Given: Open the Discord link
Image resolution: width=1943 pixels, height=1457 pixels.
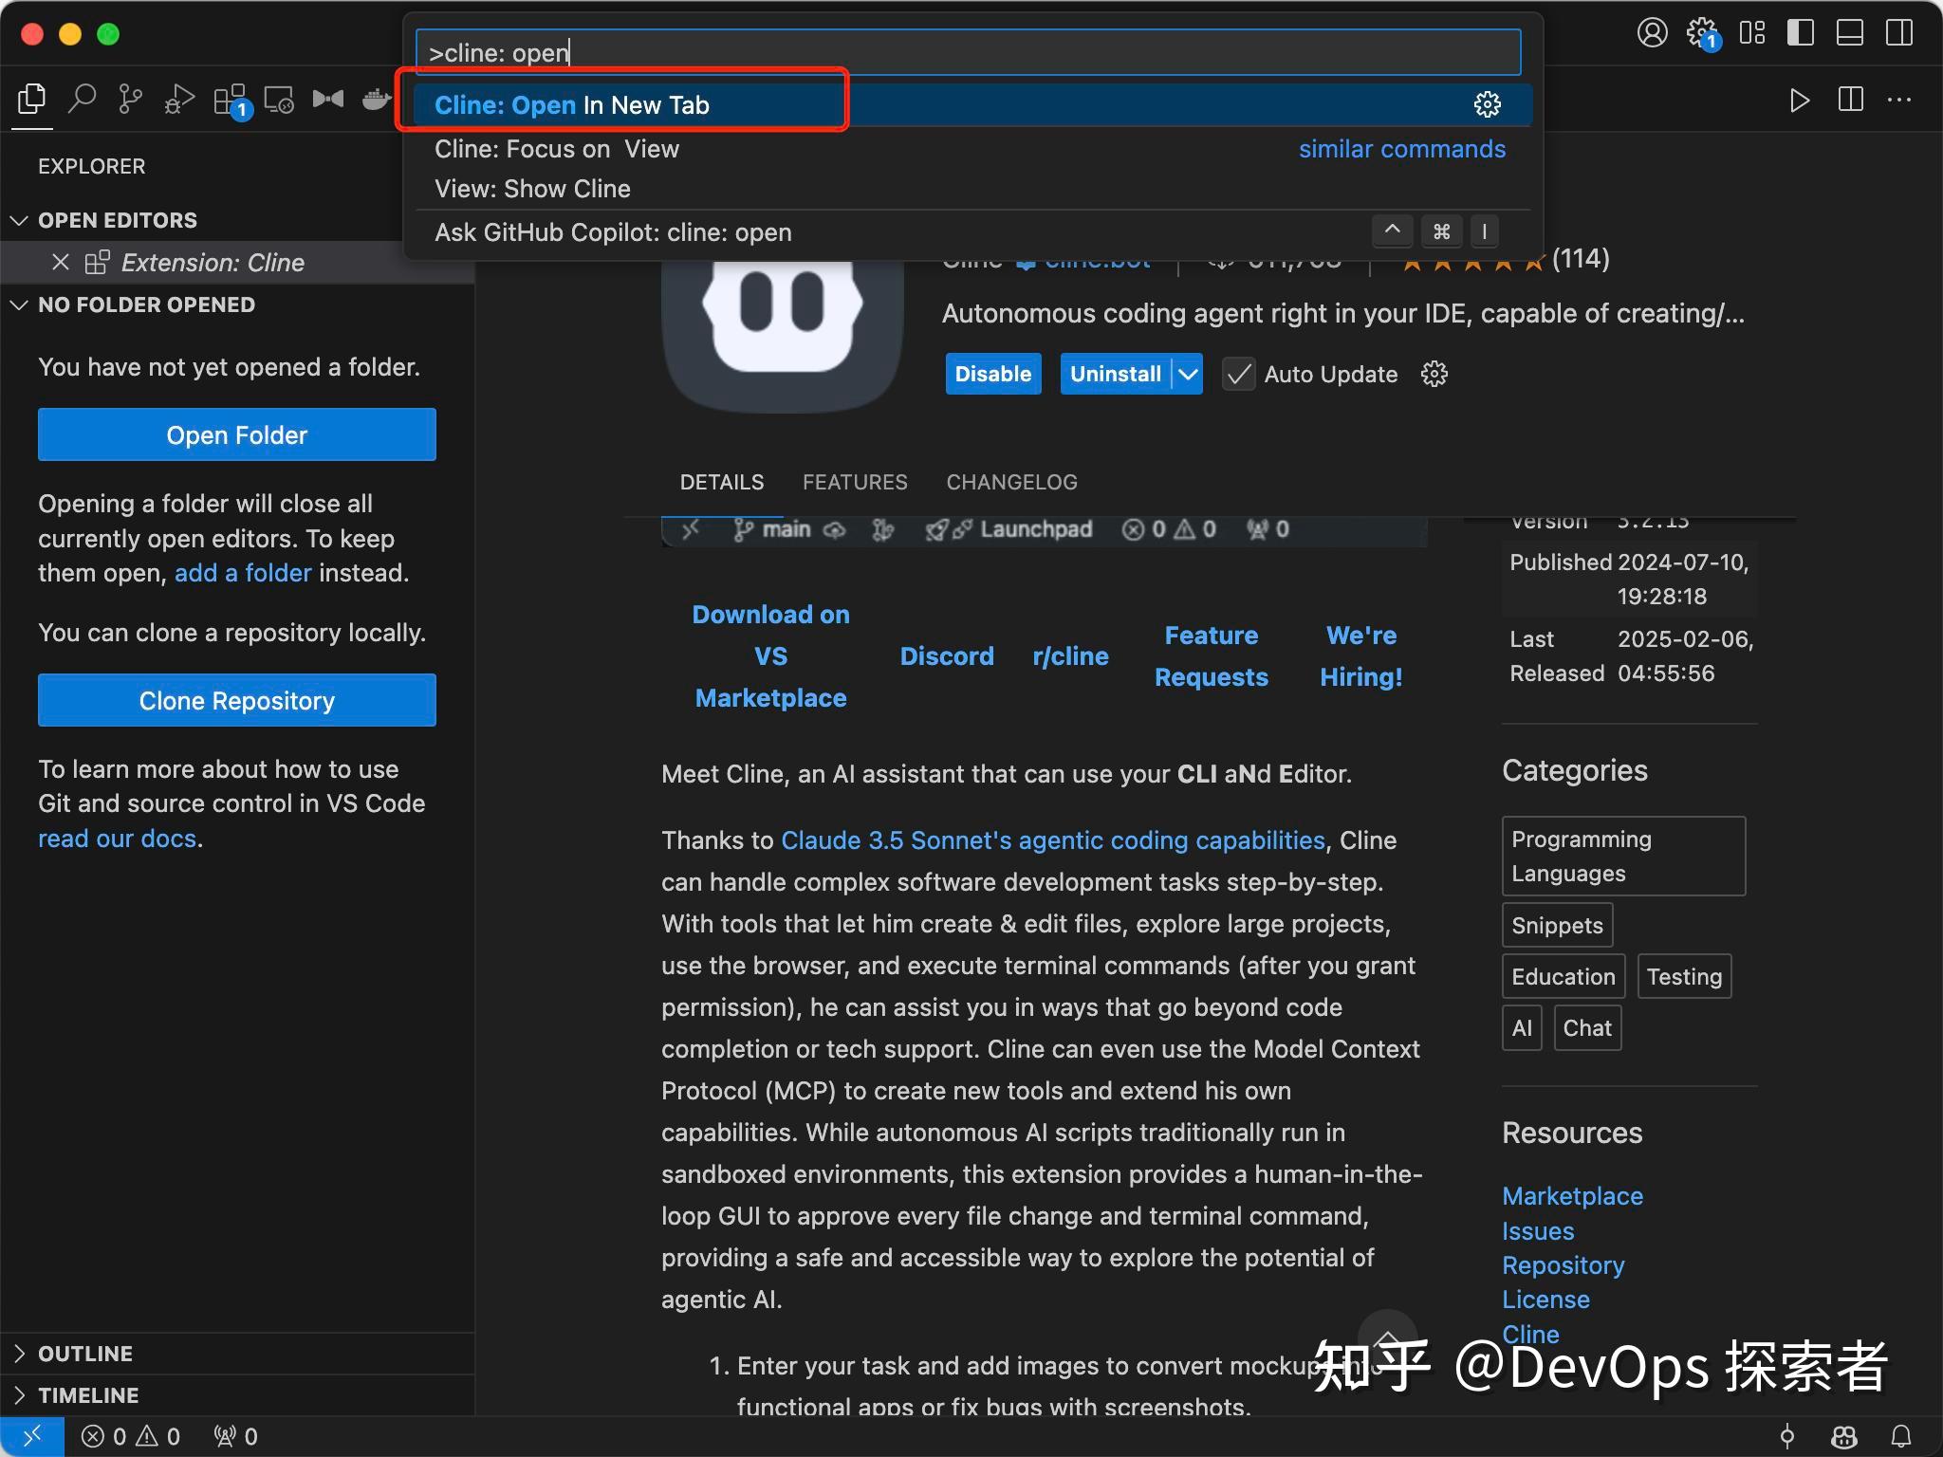Looking at the screenshot, I should 946,655.
